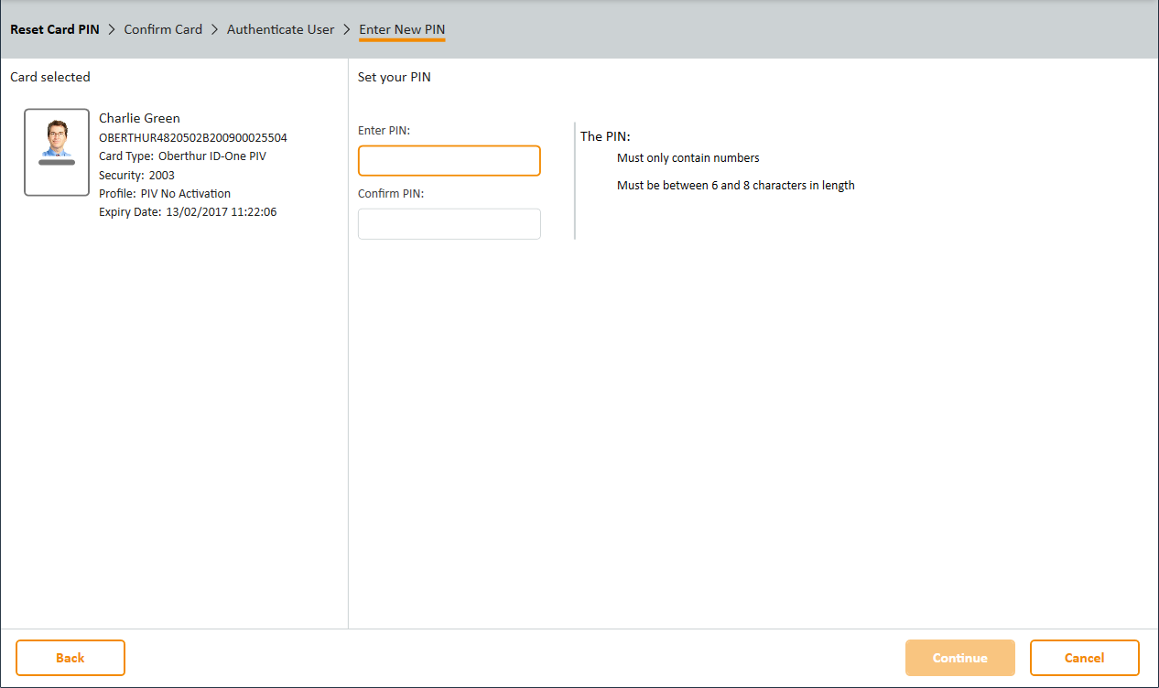Click the cardholder name Charlie Green
Viewport: 1159px width, 688px height.
point(139,118)
